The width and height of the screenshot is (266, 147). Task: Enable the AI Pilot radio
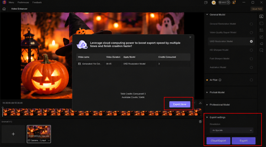[x=251, y=80]
